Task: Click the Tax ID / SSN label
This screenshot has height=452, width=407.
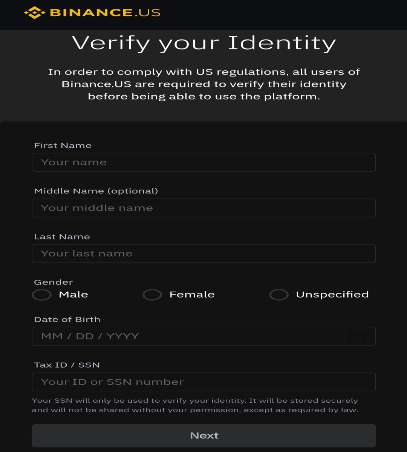Action: click(x=67, y=365)
